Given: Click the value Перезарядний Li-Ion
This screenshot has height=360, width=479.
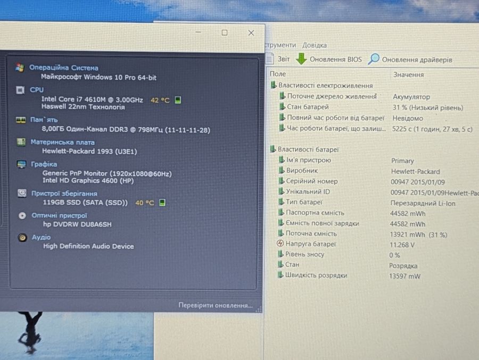Looking at the screenshot, I should point(423,203).
